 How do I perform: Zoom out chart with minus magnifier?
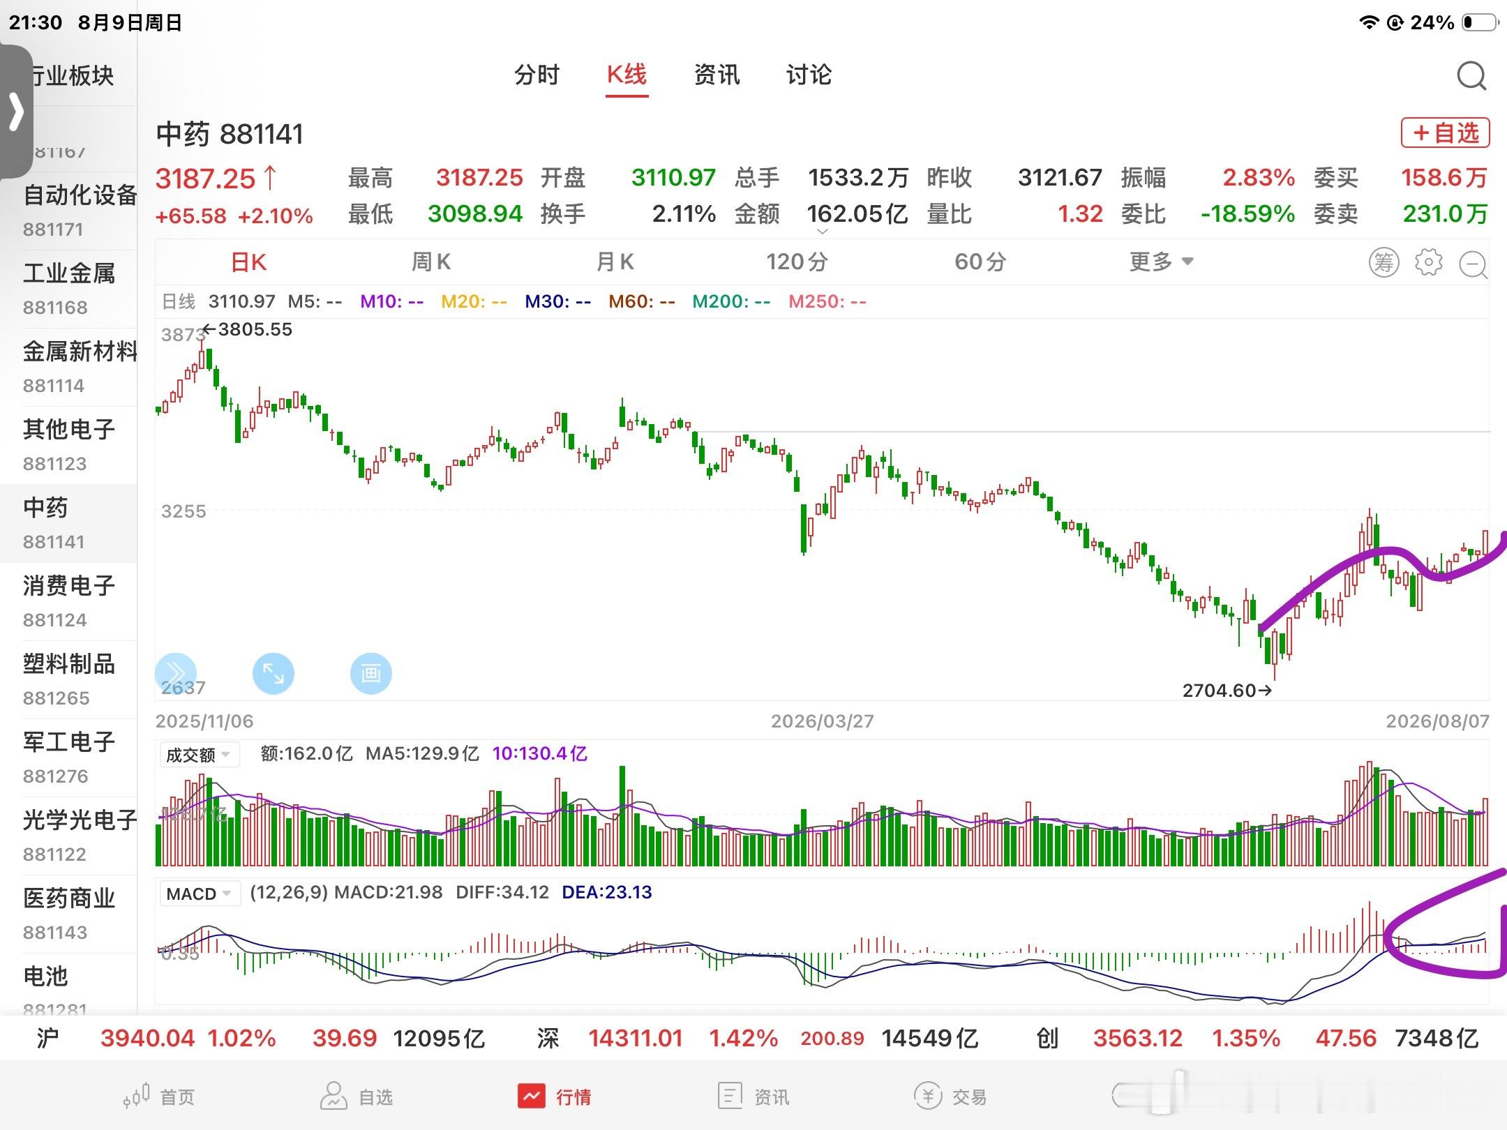pyautogui.click(x=1474, y=264)
